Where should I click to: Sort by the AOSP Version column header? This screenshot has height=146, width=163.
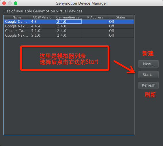(43, 17)
